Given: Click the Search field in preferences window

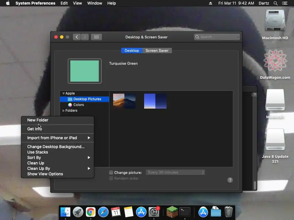Looking at the screenshot, I should (217, 37).
